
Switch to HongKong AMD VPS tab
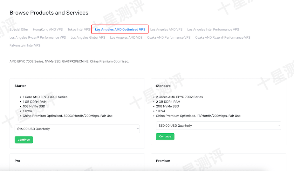[x=48, y=29]
